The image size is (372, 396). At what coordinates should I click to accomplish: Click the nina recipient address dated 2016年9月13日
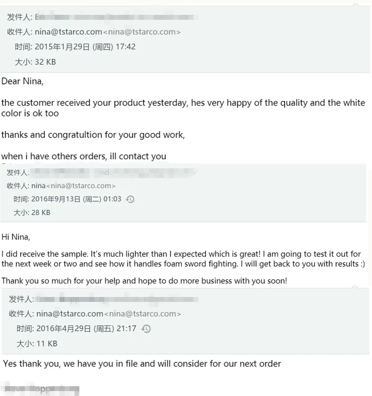73,186
